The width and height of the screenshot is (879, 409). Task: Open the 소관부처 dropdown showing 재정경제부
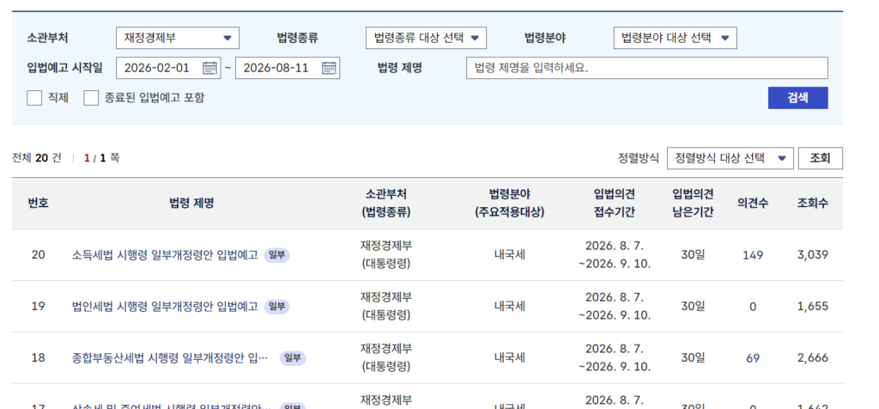pyautogui.click(x=178, y=38)
